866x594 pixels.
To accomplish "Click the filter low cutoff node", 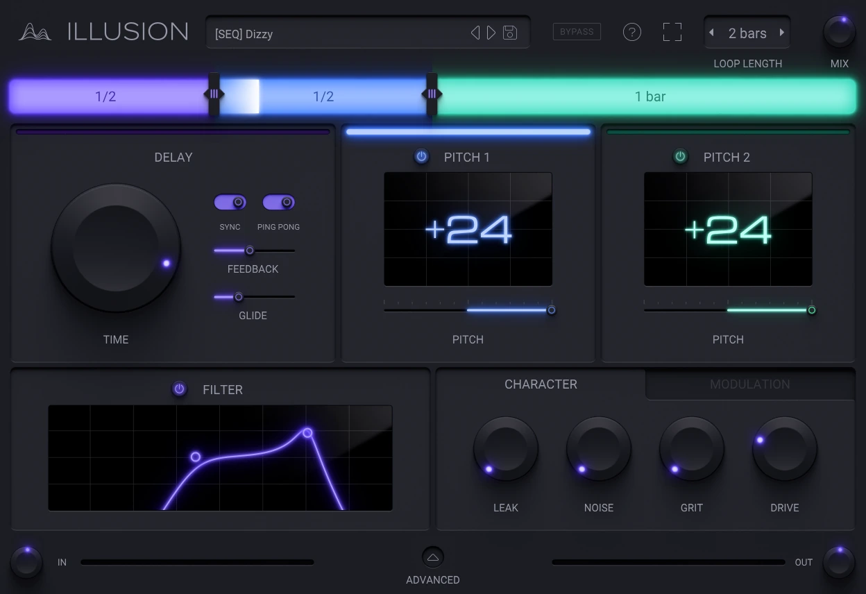I will [x=196, y=457].
